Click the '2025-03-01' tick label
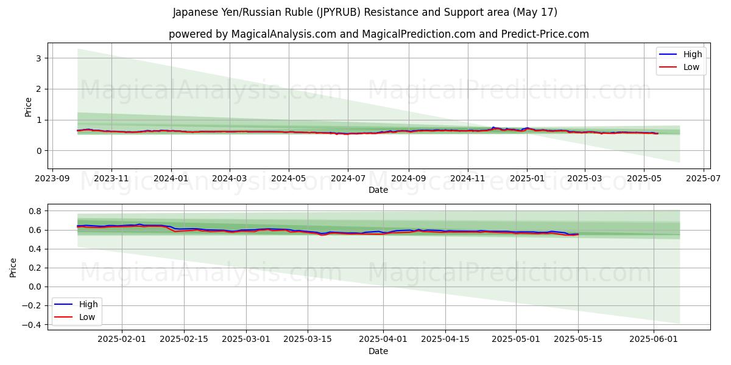The image size is (731, 365). [x=246, y=340]
